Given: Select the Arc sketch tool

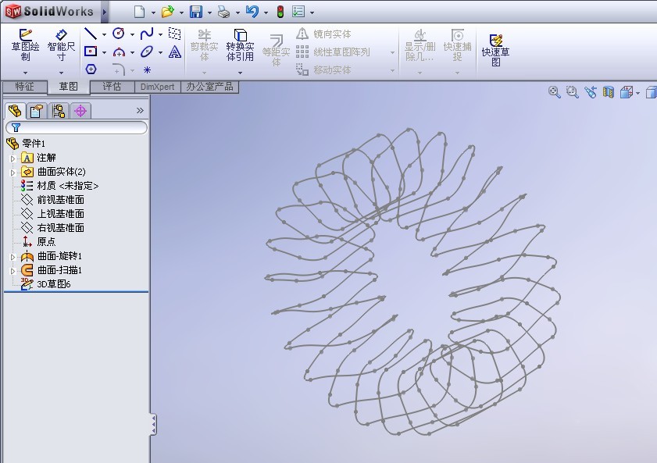Looking at the screenshot, I should [119, 52].
